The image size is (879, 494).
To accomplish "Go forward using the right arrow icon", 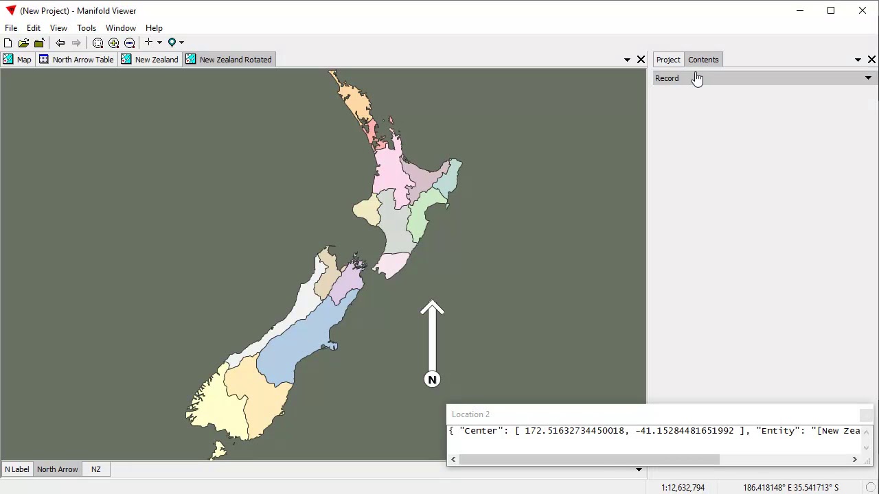I will [x=76, y=43].
